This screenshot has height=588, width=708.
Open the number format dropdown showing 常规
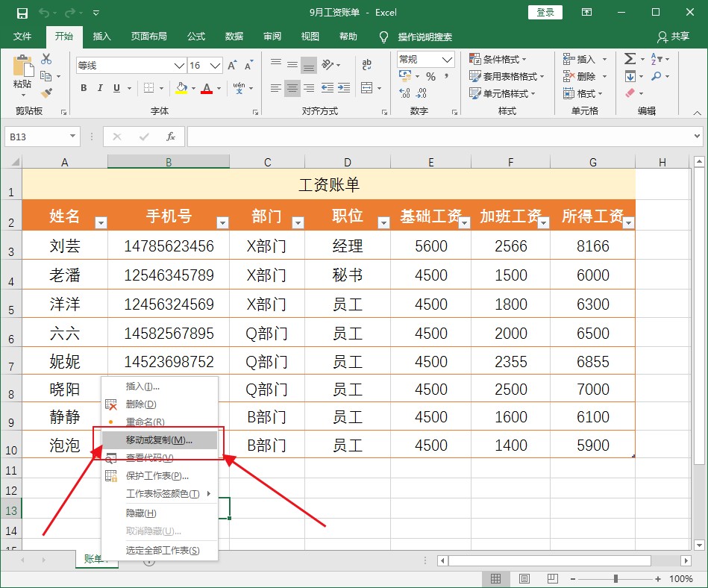(445, 59)
